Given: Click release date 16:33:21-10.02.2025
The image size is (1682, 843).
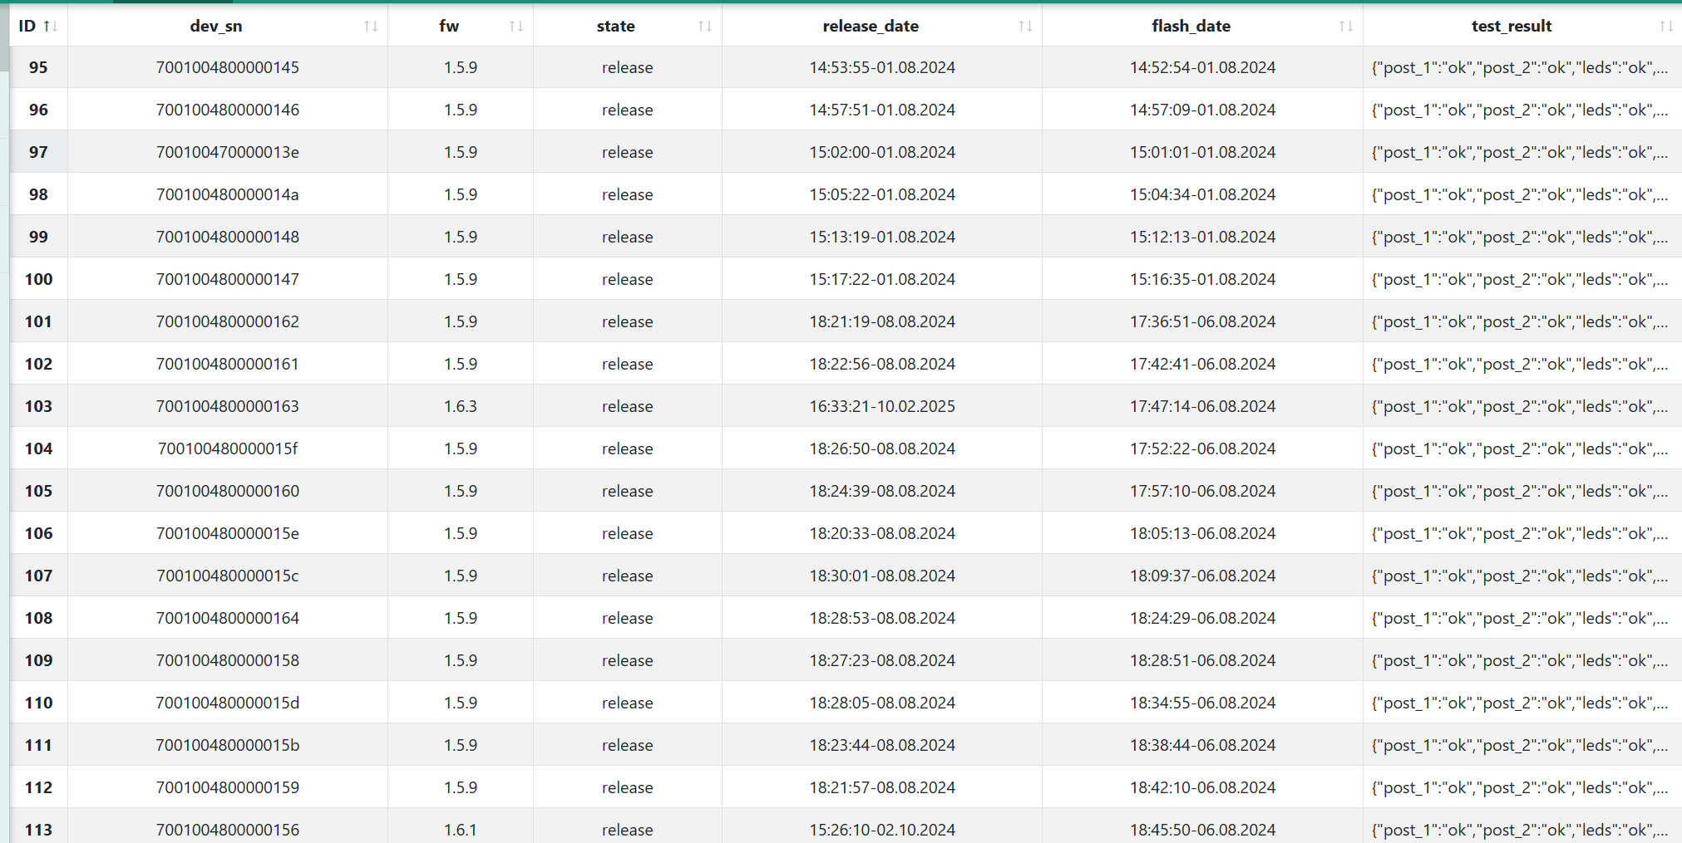Looking at the screenshot, I should pos(882,406).
